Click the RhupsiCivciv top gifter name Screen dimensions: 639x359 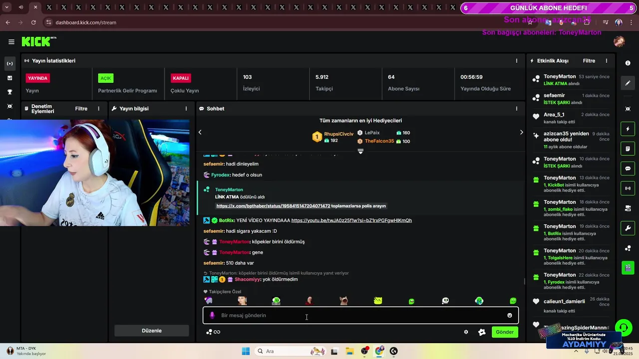tap(338, 134)
